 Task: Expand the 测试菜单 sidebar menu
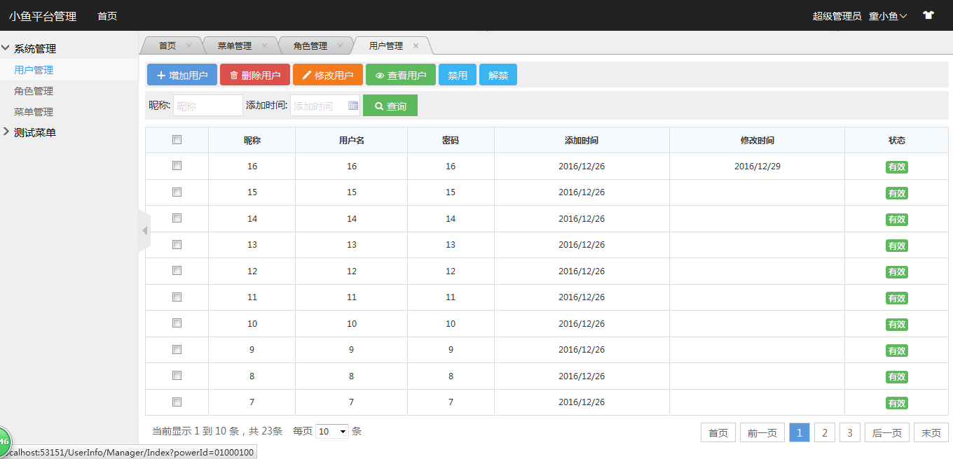pos(35,132)
